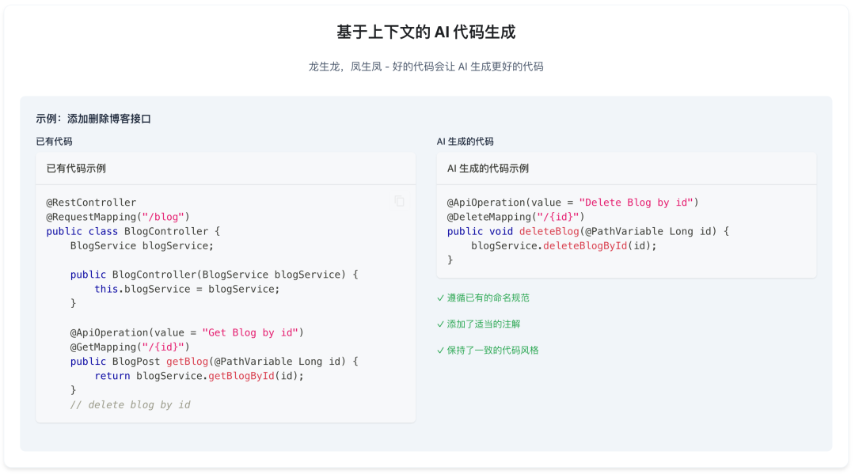Click the "/blog" string in RequestMapping
855x474 pixels.
pyautogui.click(x=163, y=217)
